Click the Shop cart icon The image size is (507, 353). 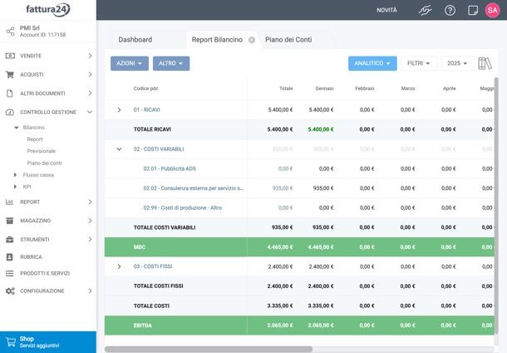pyautogui.click(x=11, y=342)
